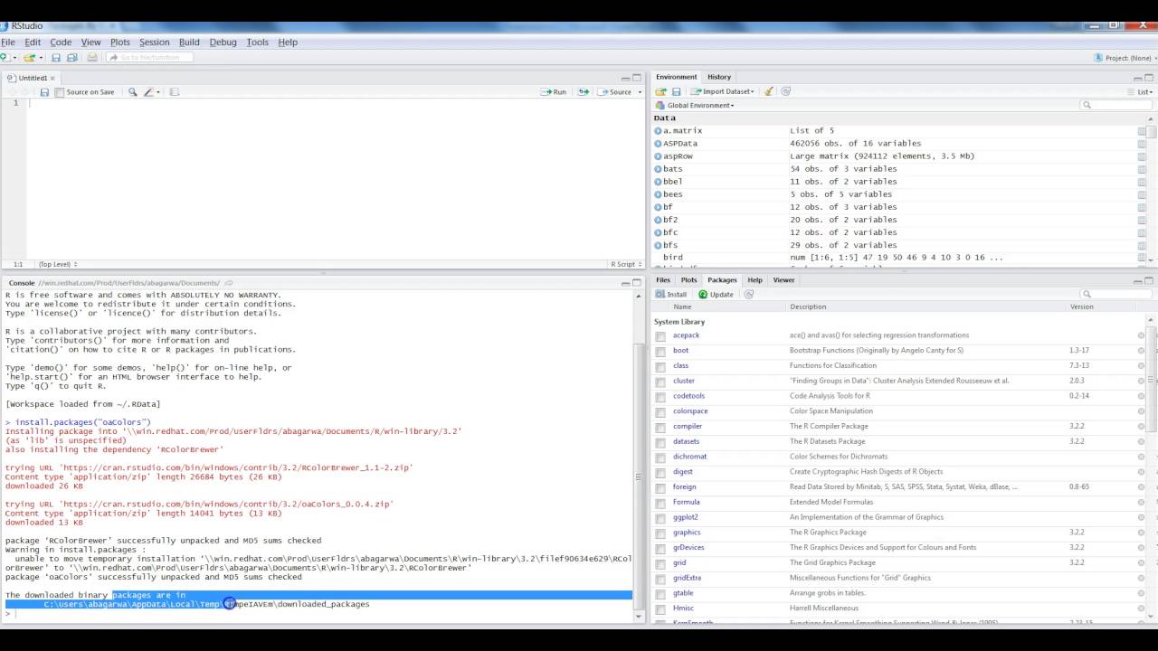Switch to the Plots tab

(688, 280)
